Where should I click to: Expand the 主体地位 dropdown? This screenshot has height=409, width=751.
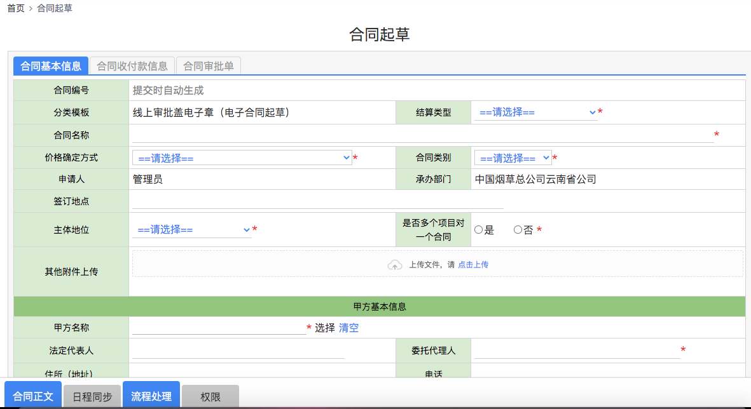point(191,230)
